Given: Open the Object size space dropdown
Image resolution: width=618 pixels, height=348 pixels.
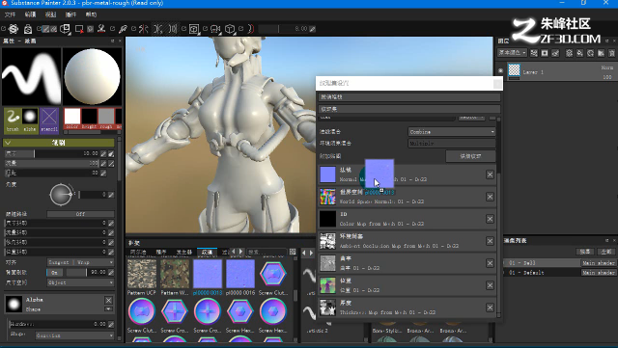Looking at the screenshot, I should point(80,282).
